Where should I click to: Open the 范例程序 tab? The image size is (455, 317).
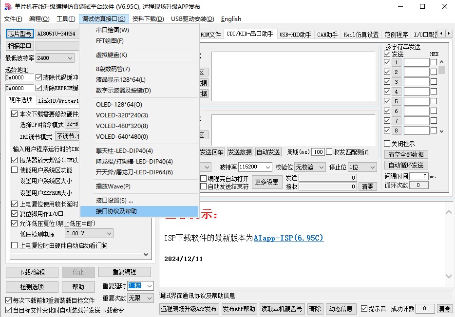(x=396, y=35)
